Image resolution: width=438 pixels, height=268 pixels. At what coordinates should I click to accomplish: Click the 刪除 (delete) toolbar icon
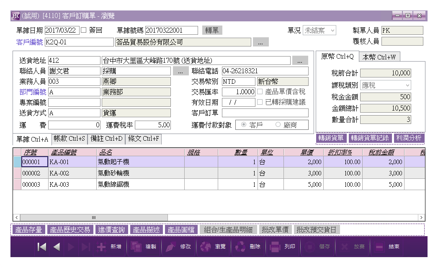tap(240, 247)
